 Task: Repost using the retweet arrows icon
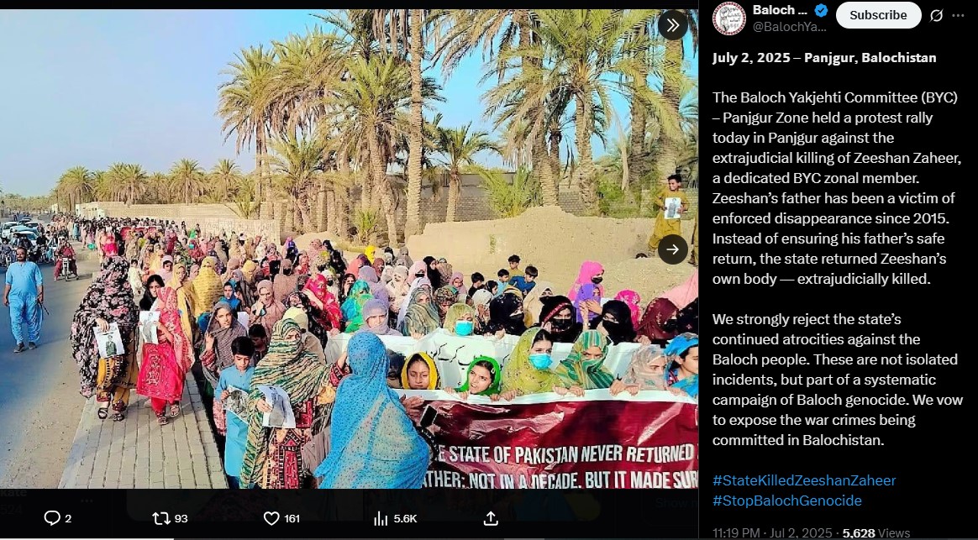click(x=161, y=518)
